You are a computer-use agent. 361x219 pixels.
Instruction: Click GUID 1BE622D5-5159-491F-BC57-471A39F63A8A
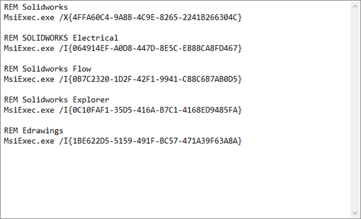(155, 141)
